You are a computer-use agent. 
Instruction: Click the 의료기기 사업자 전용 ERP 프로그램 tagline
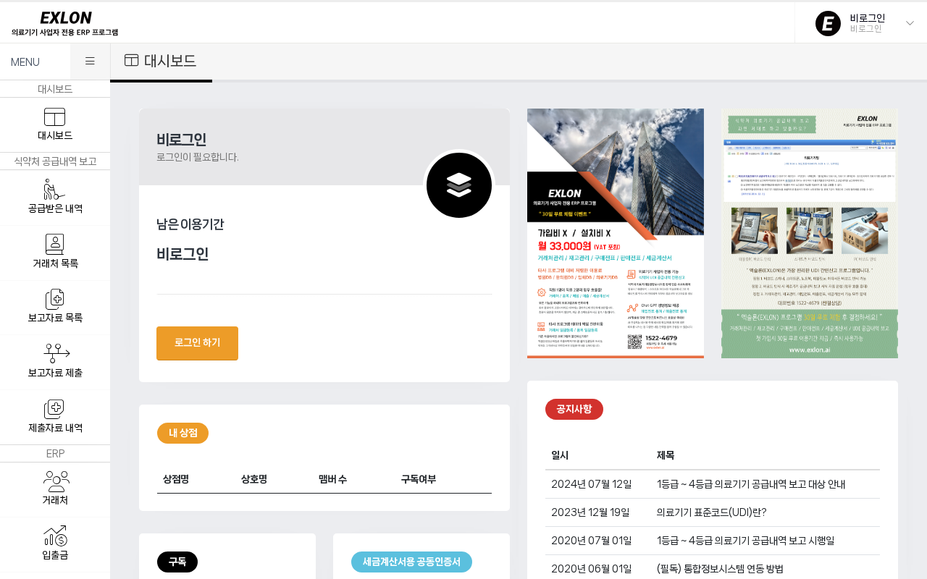point(65,33)
